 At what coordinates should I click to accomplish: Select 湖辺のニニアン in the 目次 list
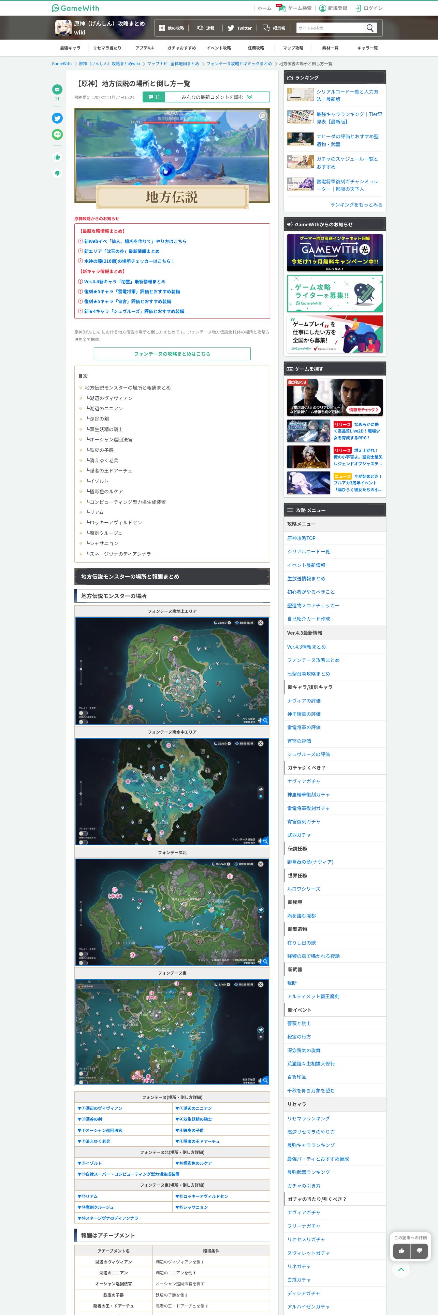coord(105,408)
